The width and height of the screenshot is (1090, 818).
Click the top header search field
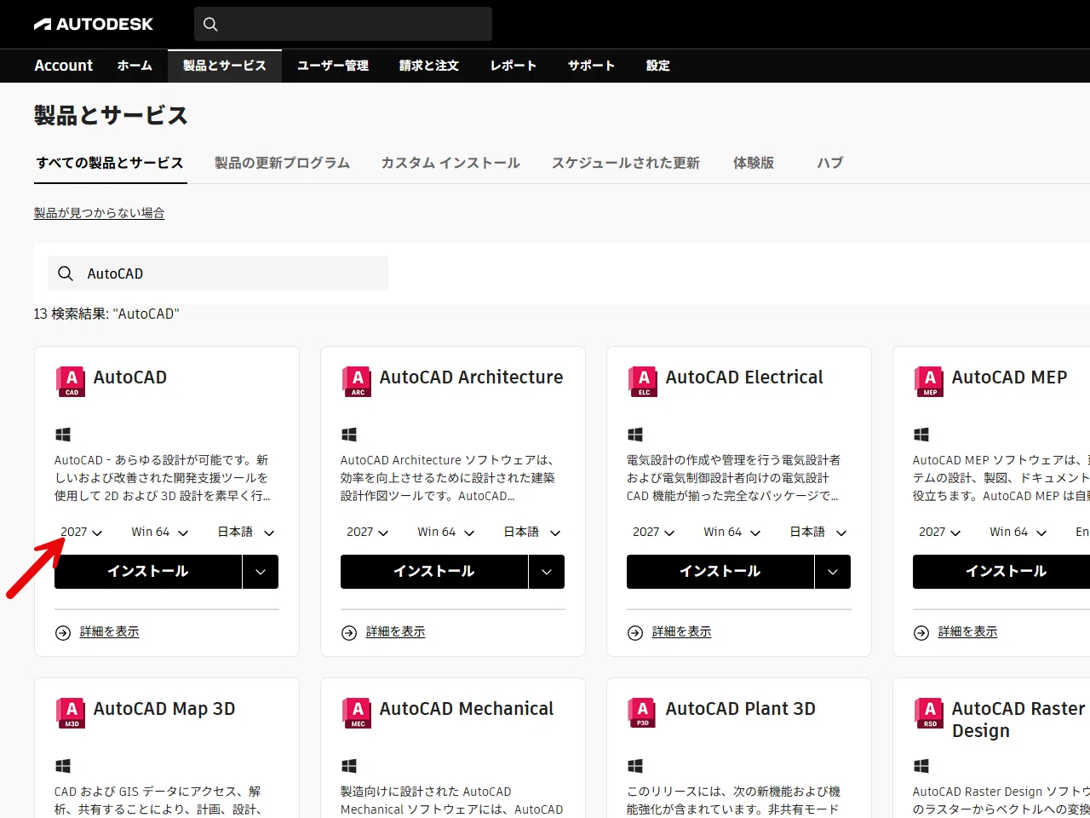point(343,24)
